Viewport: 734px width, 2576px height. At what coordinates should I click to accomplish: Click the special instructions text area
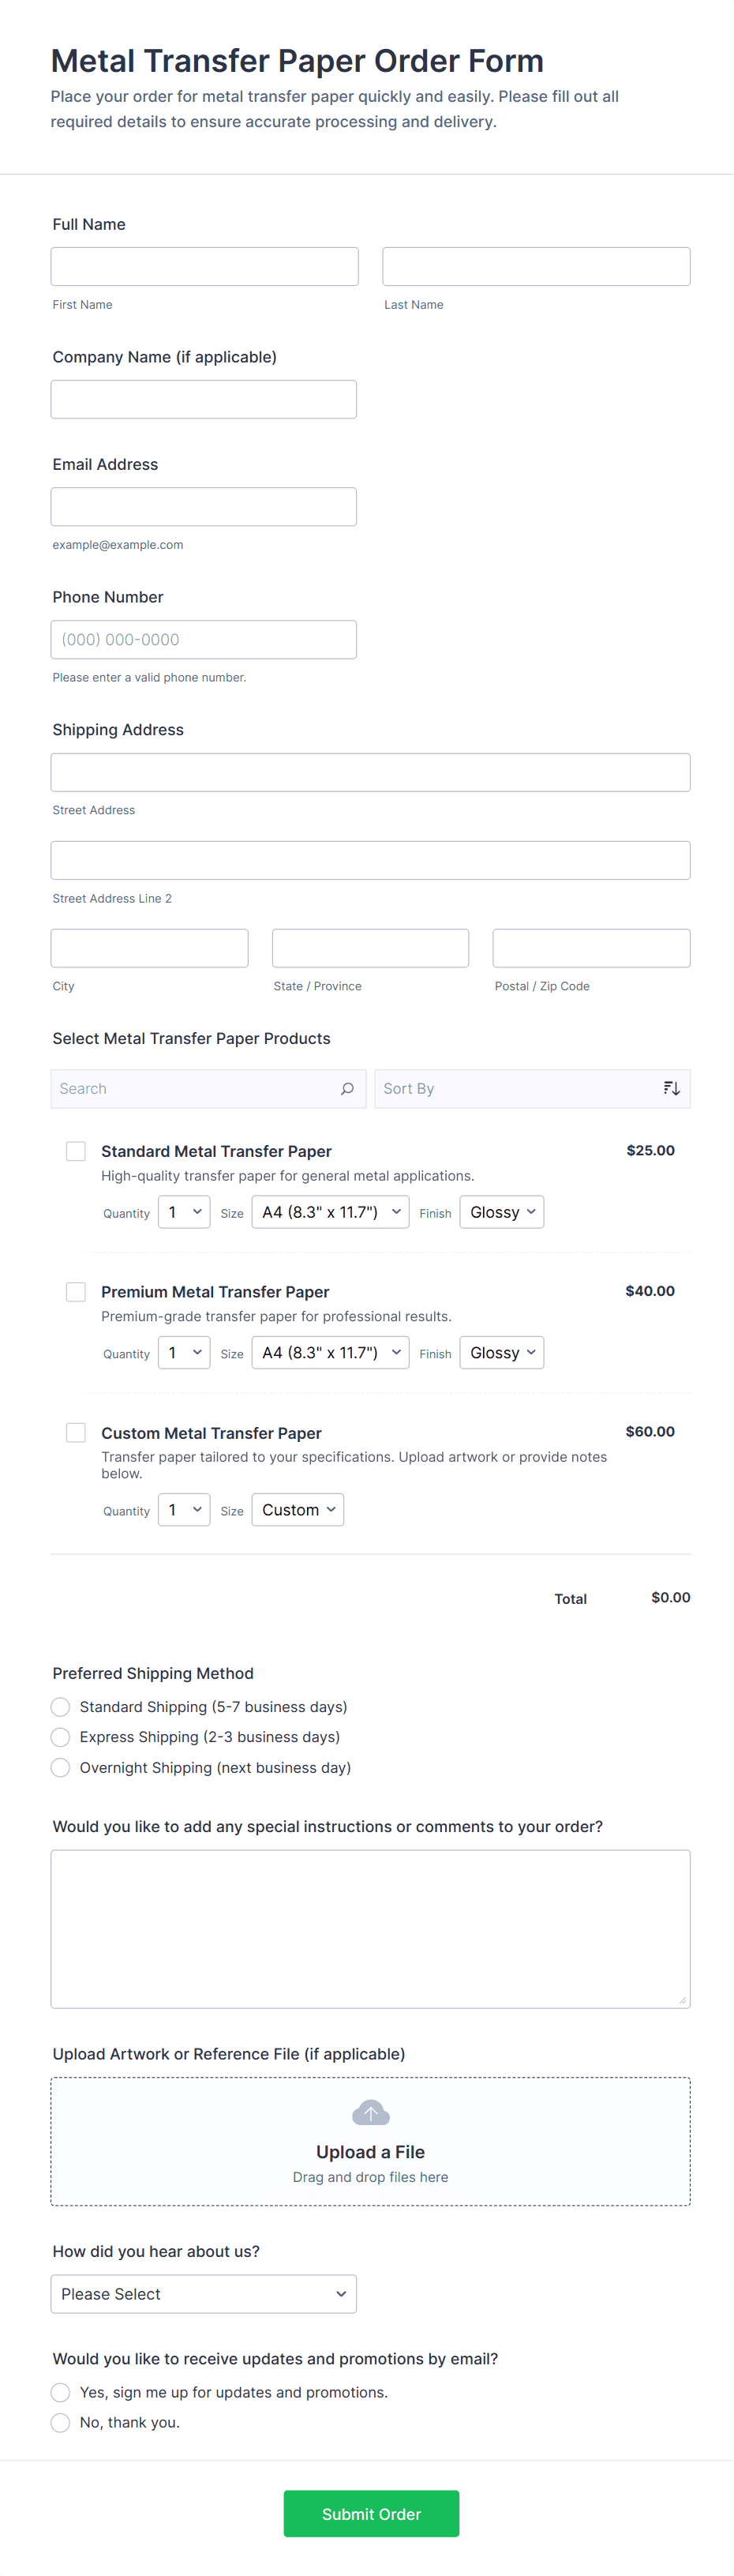coord(370,1928)
